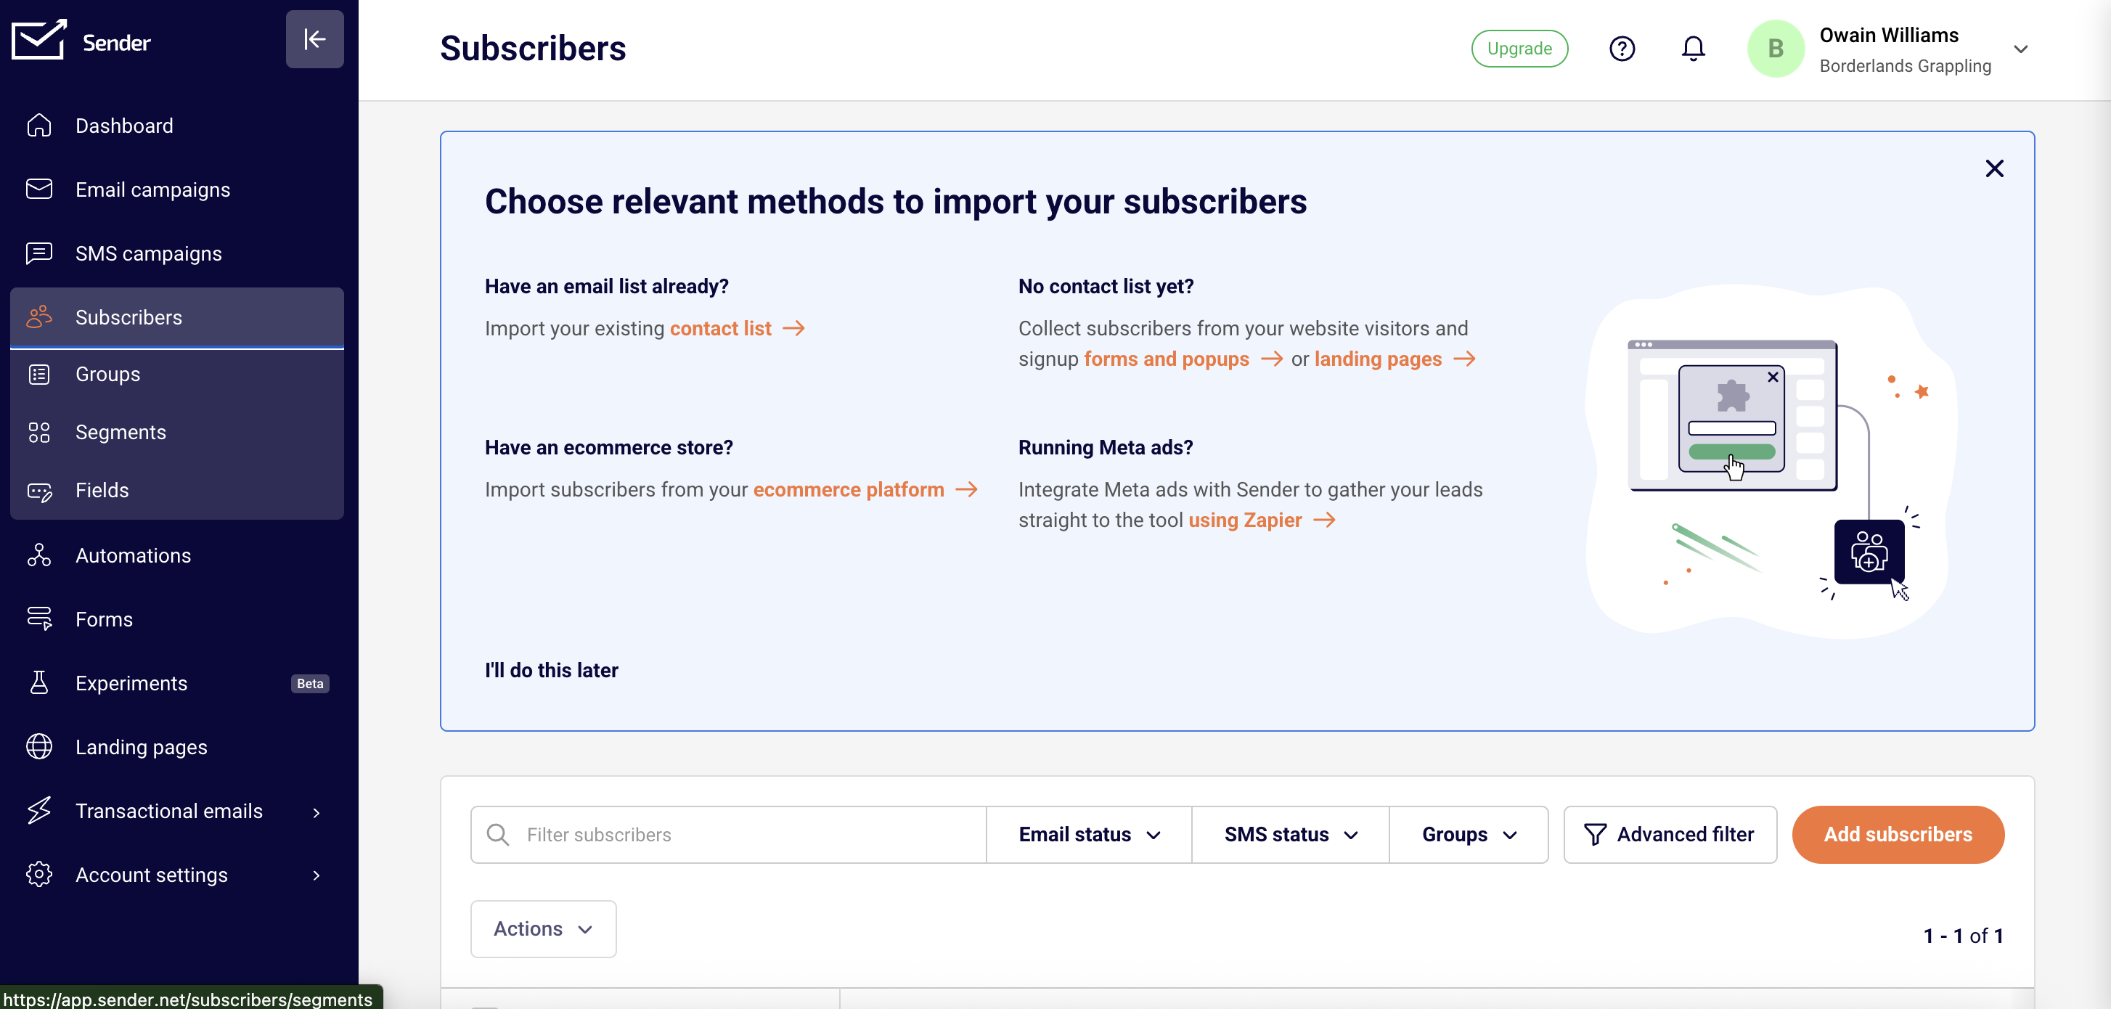Open Experiments beta section
This screenshot has height=1009, width=2111.
[x=177, y=683]
